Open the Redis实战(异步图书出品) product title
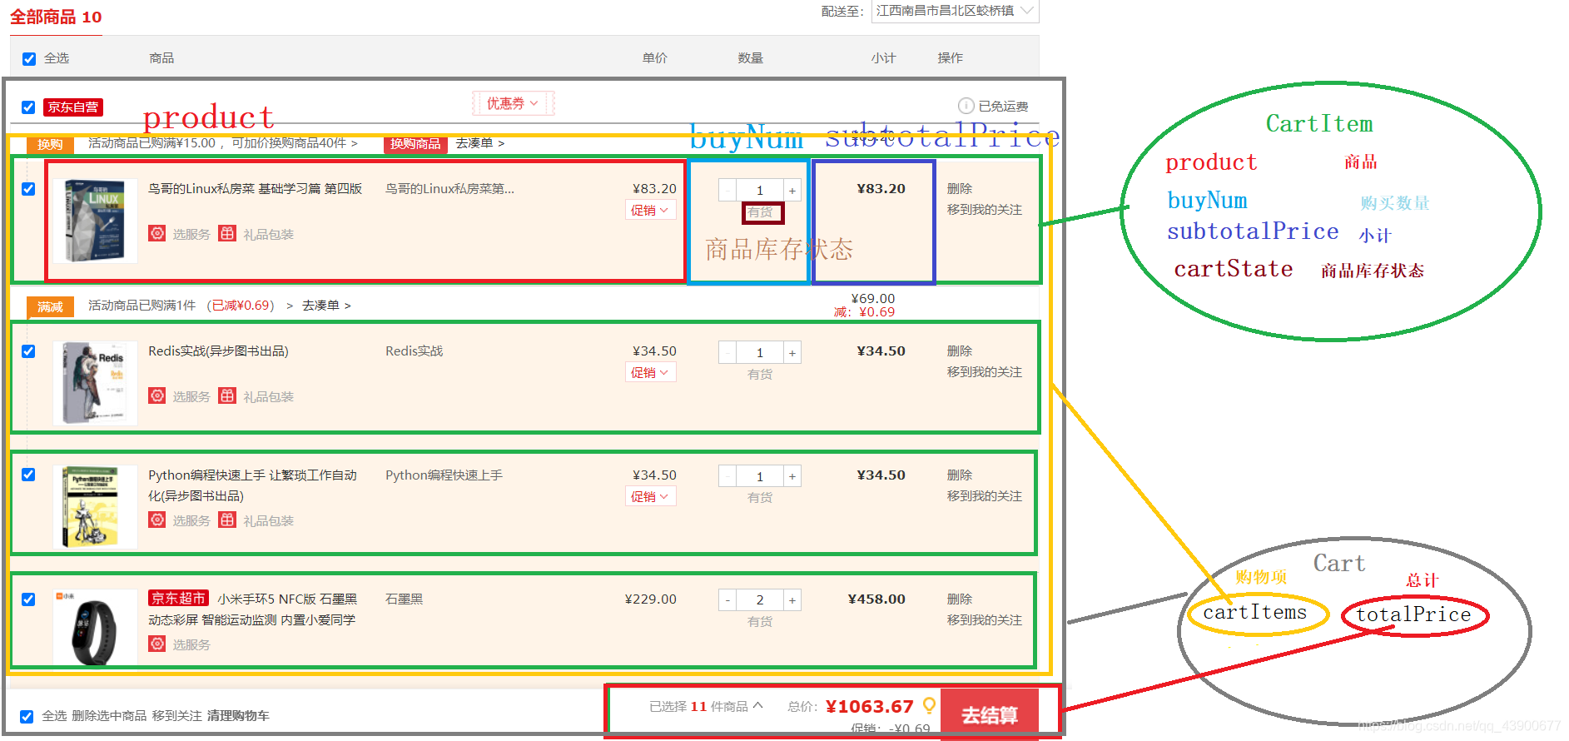Screen dimensions: 1569x741 (218, 351)
